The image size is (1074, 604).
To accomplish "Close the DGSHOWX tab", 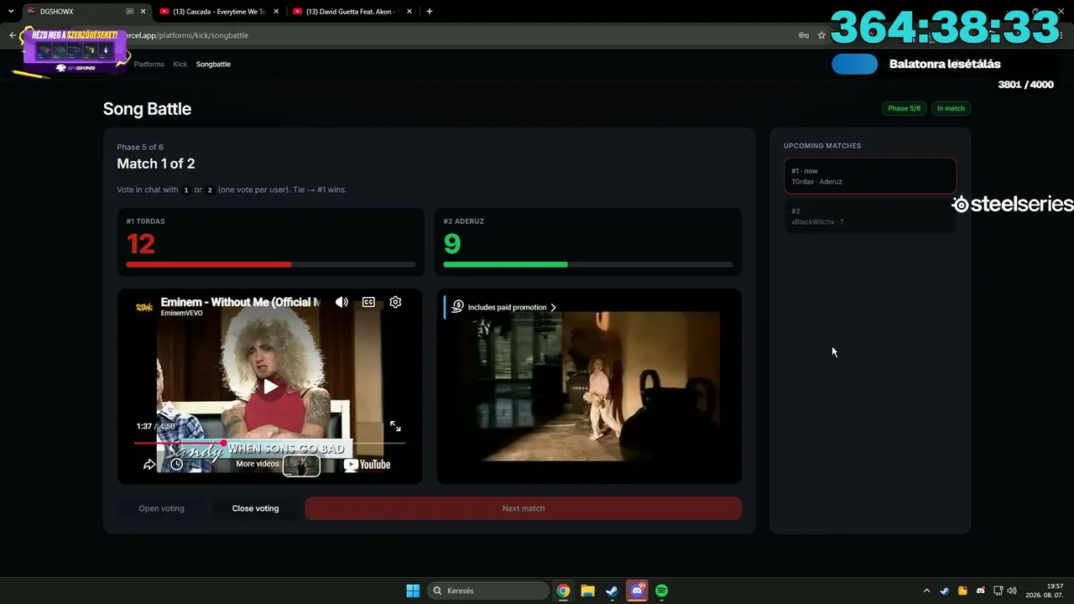I will [143, 12].
